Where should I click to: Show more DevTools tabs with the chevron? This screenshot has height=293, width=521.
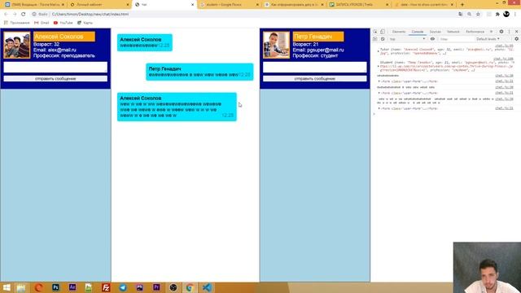(x=491, y=32)
